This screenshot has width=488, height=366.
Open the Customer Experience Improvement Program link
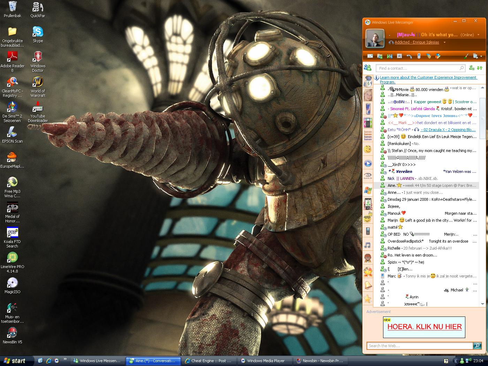click(x=428, y=80)
